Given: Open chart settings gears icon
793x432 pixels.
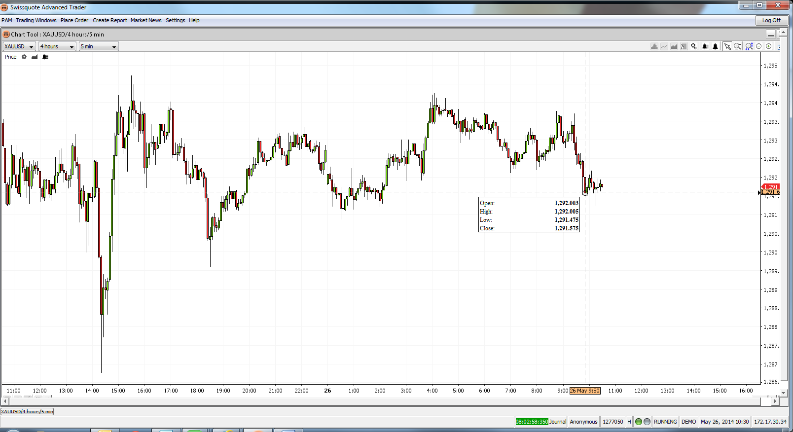Looking at the screenshot, I should pyautogui.click(x=694, y=46).
